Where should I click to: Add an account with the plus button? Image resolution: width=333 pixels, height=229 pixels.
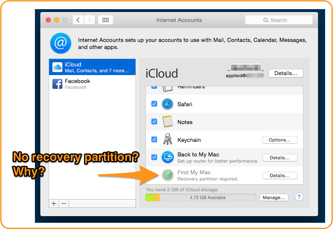(54, 204)
